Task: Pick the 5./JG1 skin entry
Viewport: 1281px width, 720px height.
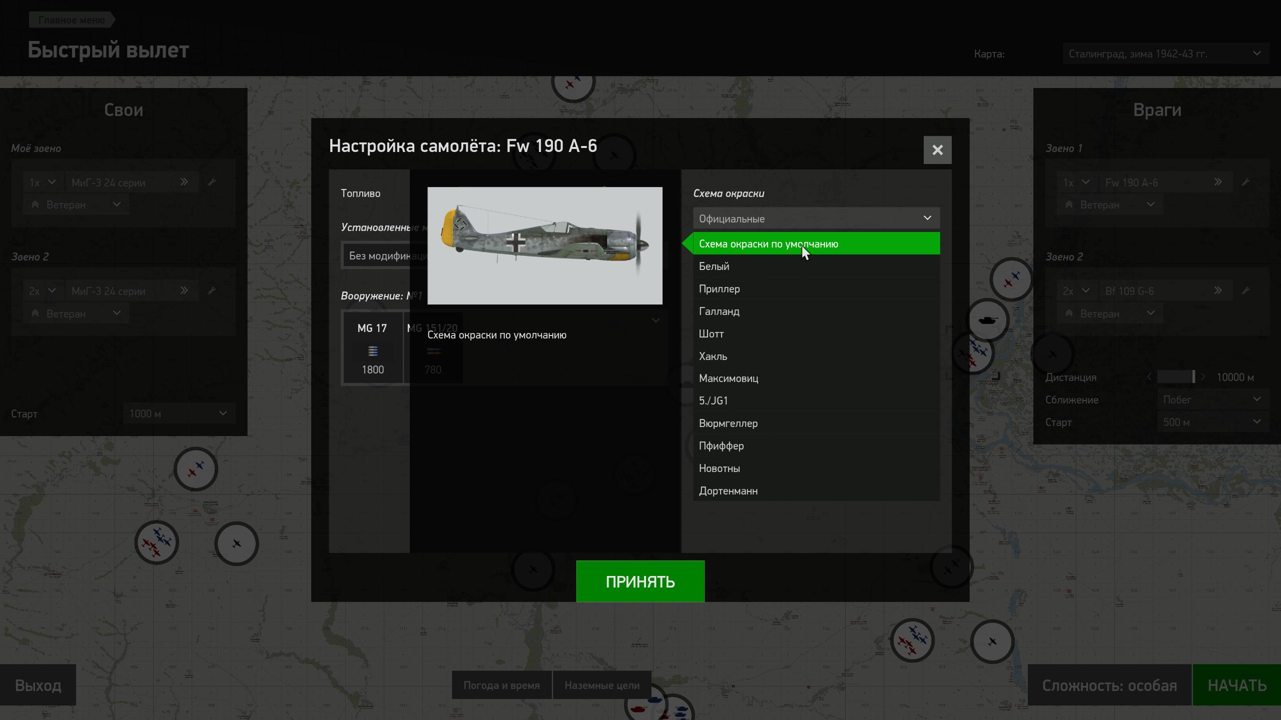Action: 816,400
